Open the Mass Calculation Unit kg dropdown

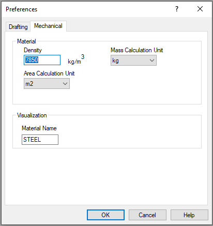(x=133, y=61)
